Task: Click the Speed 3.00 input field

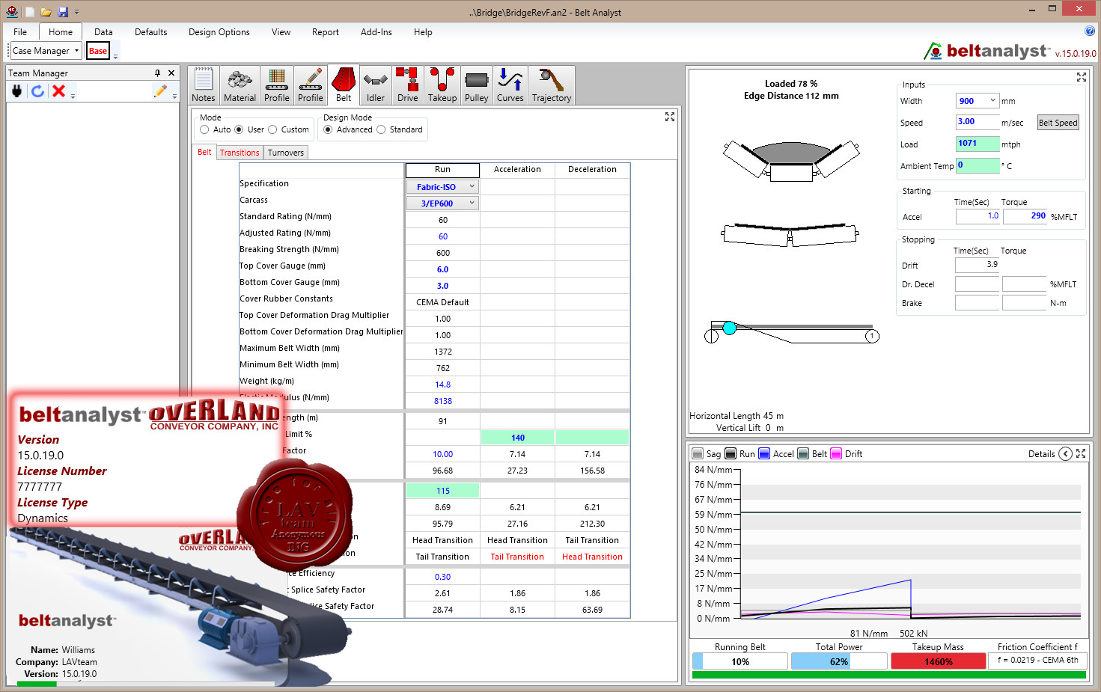Action: click(978, 122)
